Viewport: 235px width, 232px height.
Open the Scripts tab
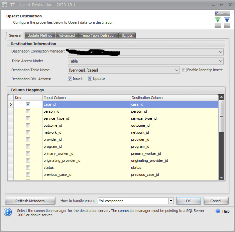tap(127, 35)
